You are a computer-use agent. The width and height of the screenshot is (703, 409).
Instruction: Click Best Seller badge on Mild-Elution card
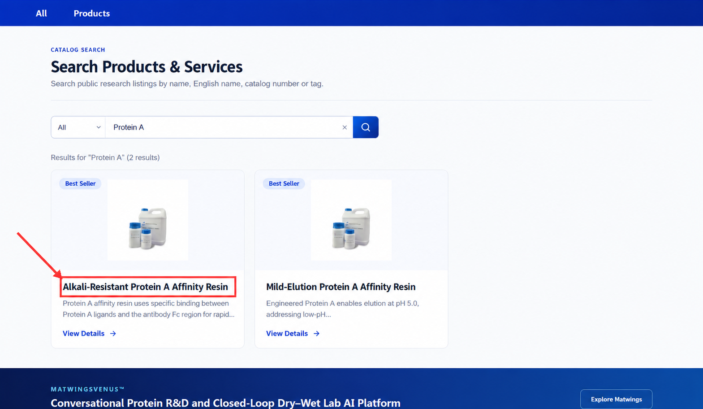284,183
